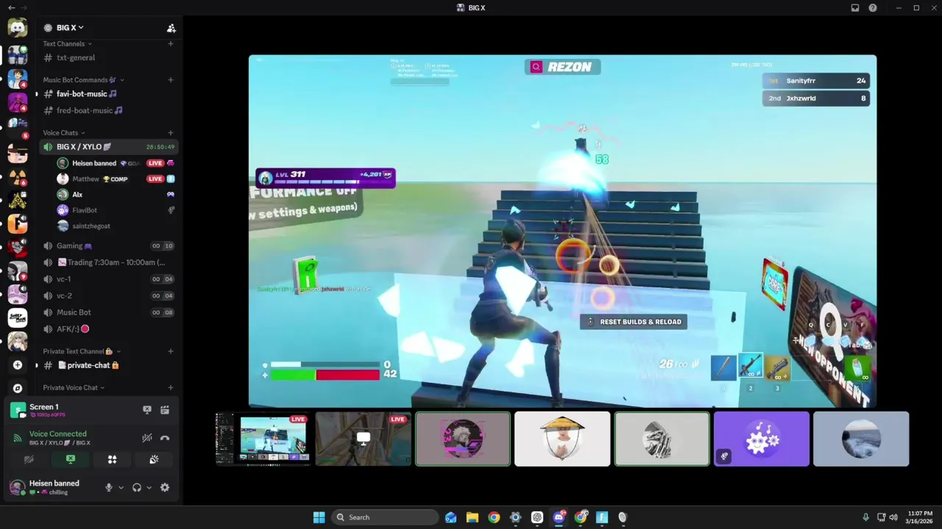Add channel to Private Text Channel category
This screenshot has width=942, height=529.
(171, 351)
